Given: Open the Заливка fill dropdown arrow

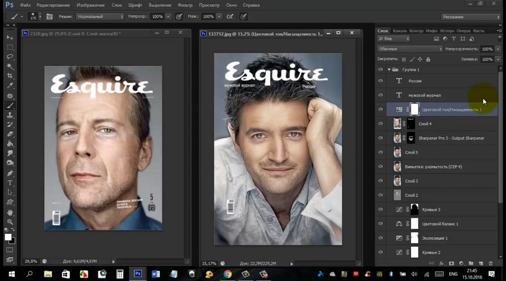Looking at the screenshot, I should point(498,59).
